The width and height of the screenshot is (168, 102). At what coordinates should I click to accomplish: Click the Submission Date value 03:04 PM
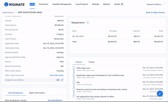pos(53,48)
